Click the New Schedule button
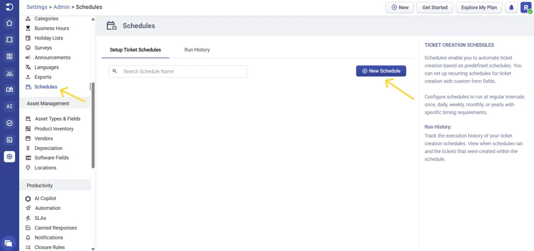This screenshot has height=251, width=534. 381,71
